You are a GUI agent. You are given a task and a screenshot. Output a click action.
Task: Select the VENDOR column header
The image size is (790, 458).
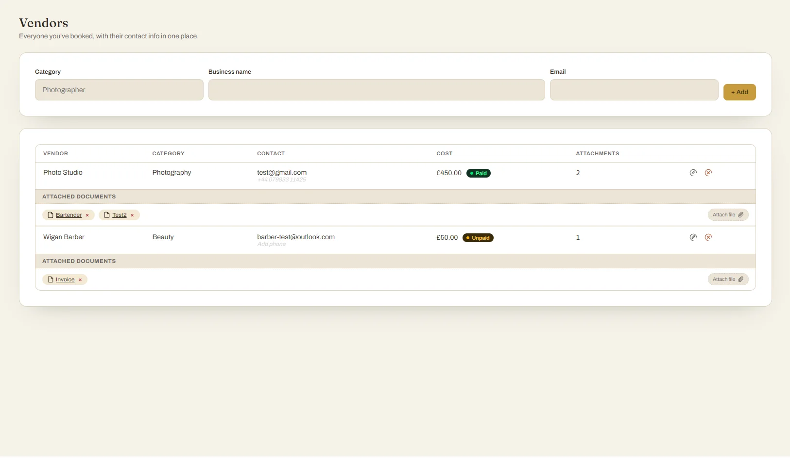click(x=55, y=153)
